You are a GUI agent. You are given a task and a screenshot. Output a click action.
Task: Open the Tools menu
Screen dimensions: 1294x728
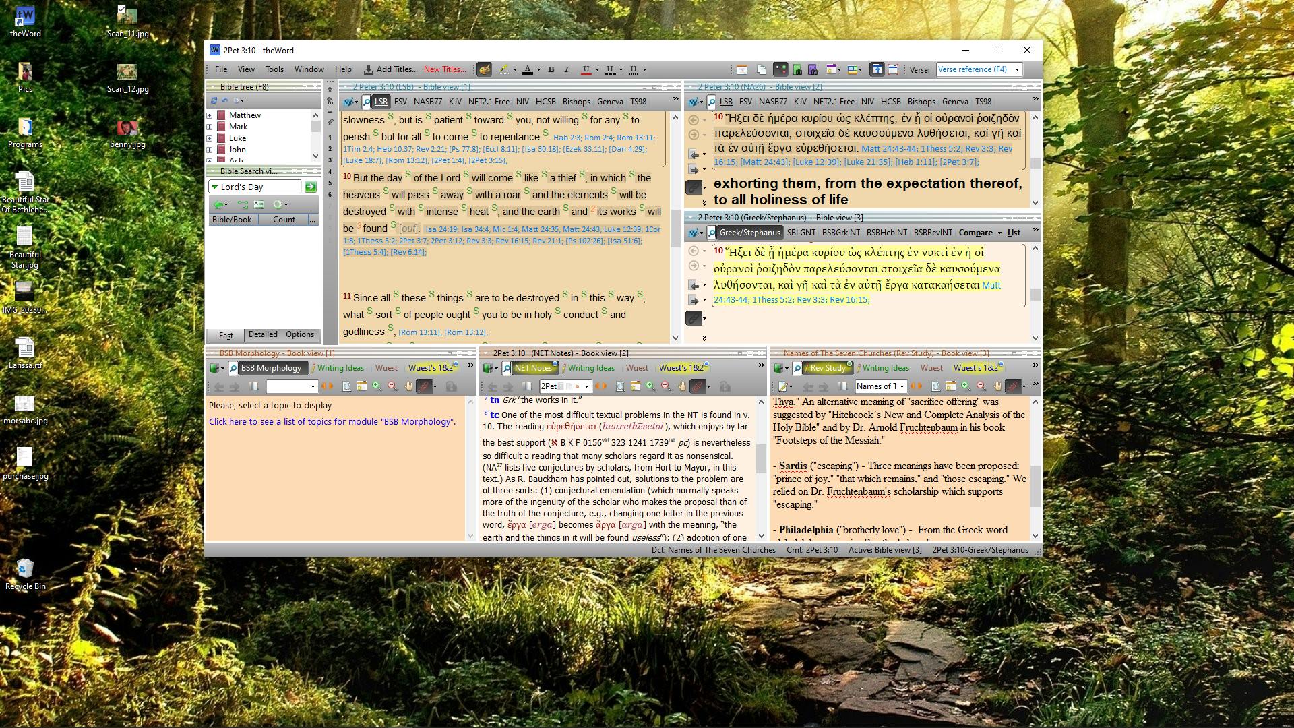(274, 69)
